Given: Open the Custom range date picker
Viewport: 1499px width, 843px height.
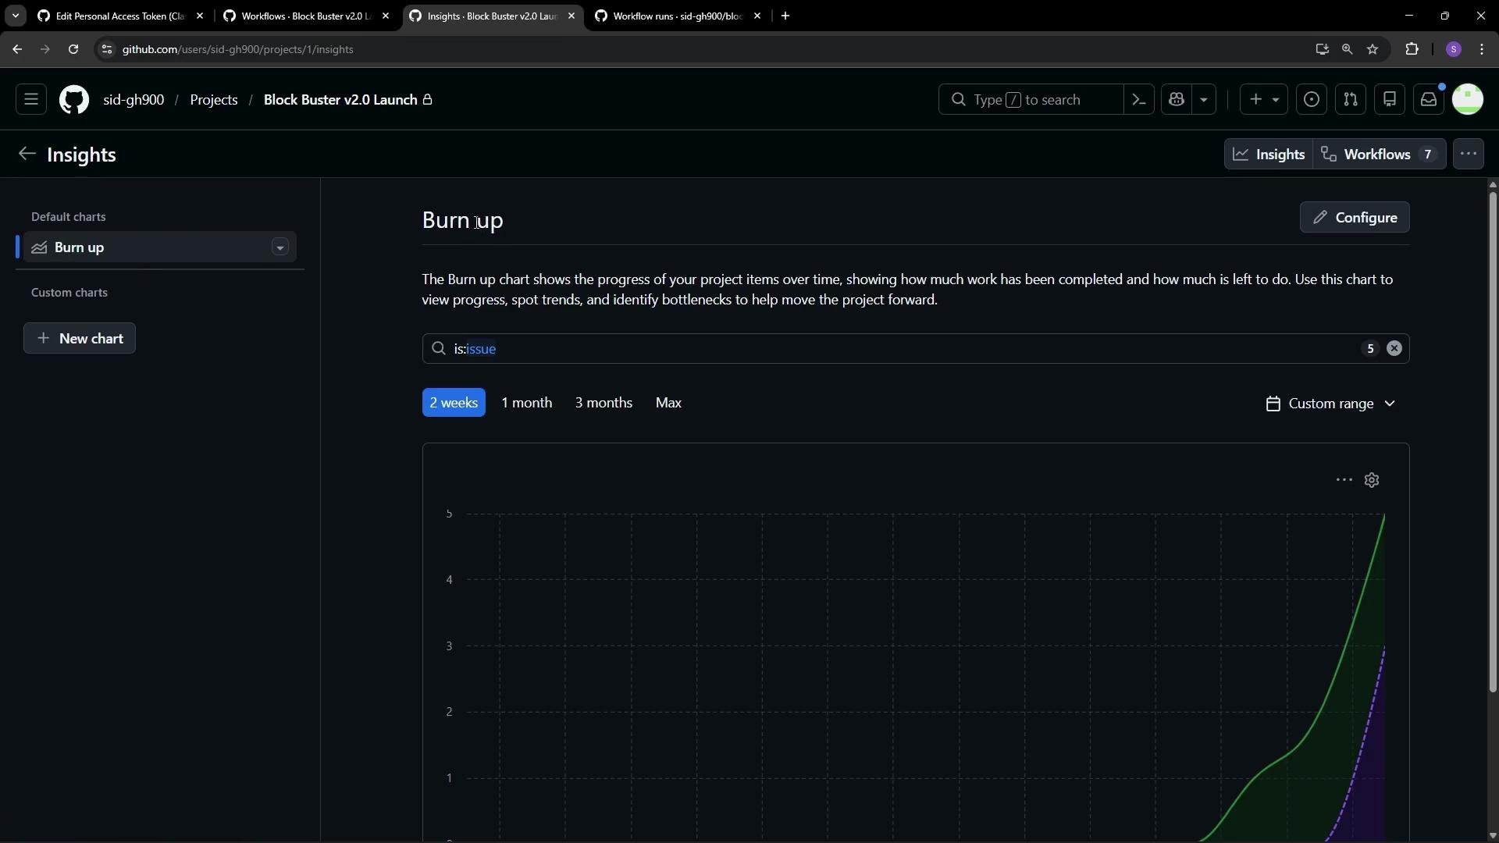Looking at the screenshot, I should click(1330, 404).
